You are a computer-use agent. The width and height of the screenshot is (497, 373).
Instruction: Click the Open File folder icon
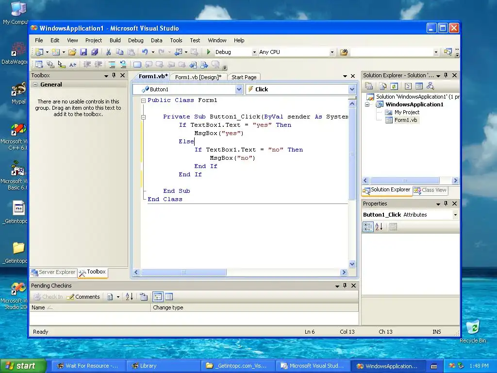point(72,52)
